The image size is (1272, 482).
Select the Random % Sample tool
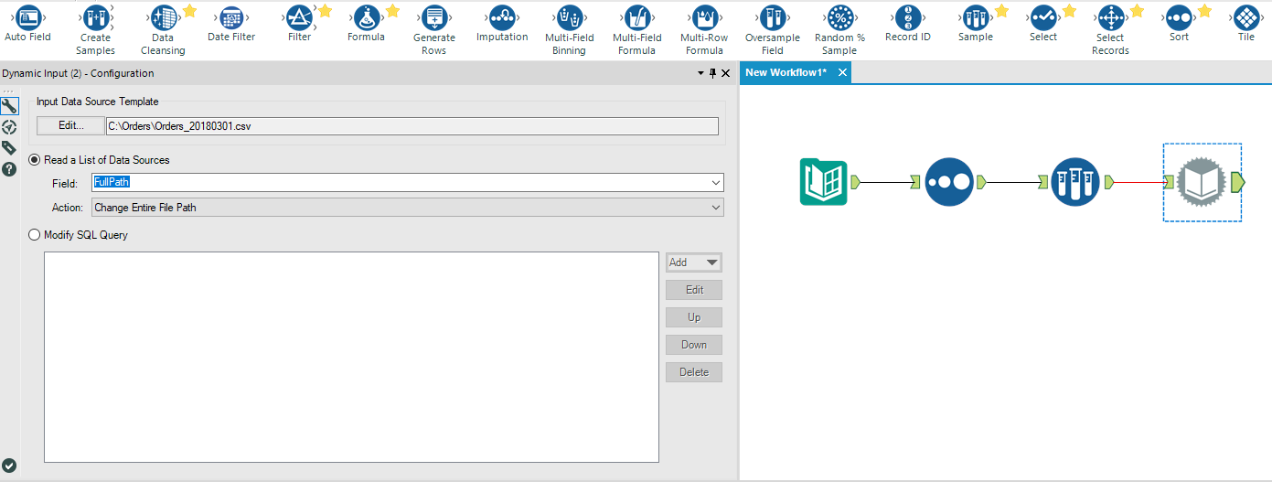[x=839, y=29]
